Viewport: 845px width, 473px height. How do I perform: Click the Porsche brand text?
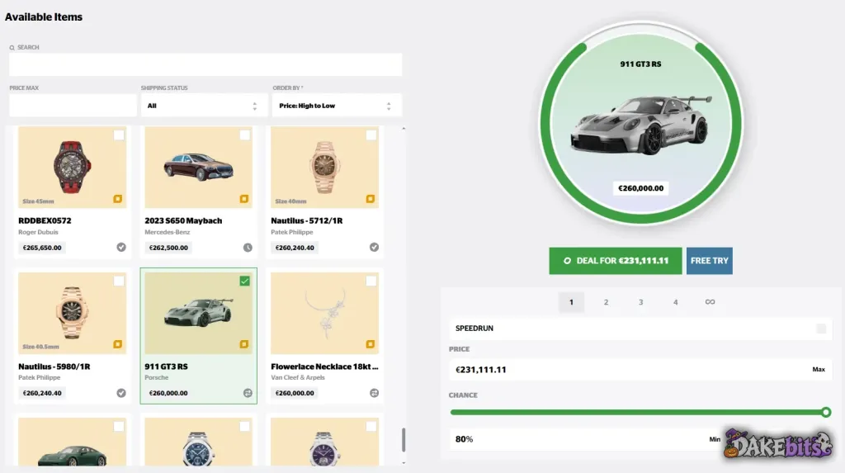point(156,377)
